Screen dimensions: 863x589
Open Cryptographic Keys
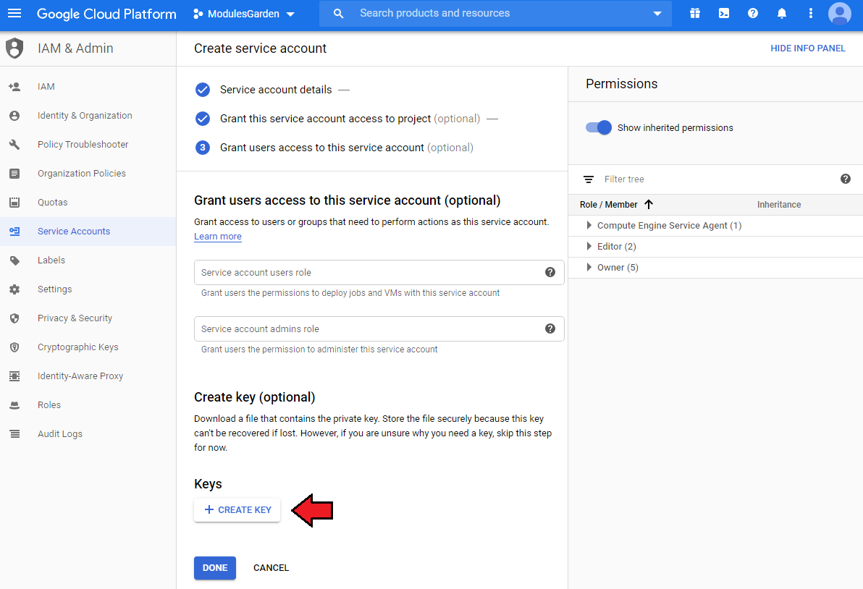78,347
